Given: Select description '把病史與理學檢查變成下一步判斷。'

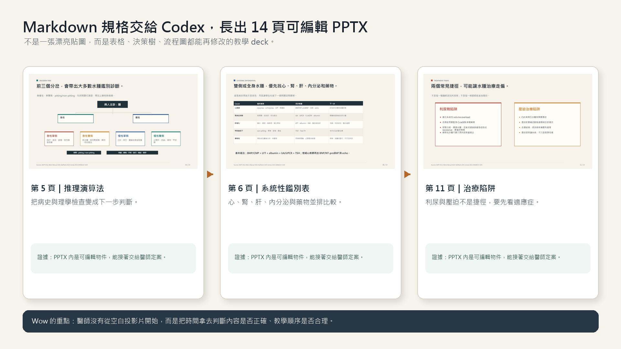Looking at the screenshot, I should click(85, 202).
